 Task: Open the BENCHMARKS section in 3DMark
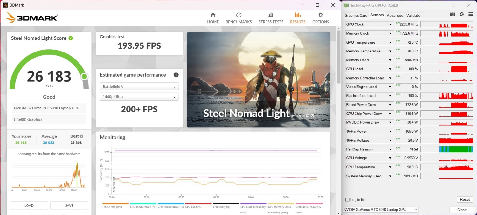pos(238,18)
